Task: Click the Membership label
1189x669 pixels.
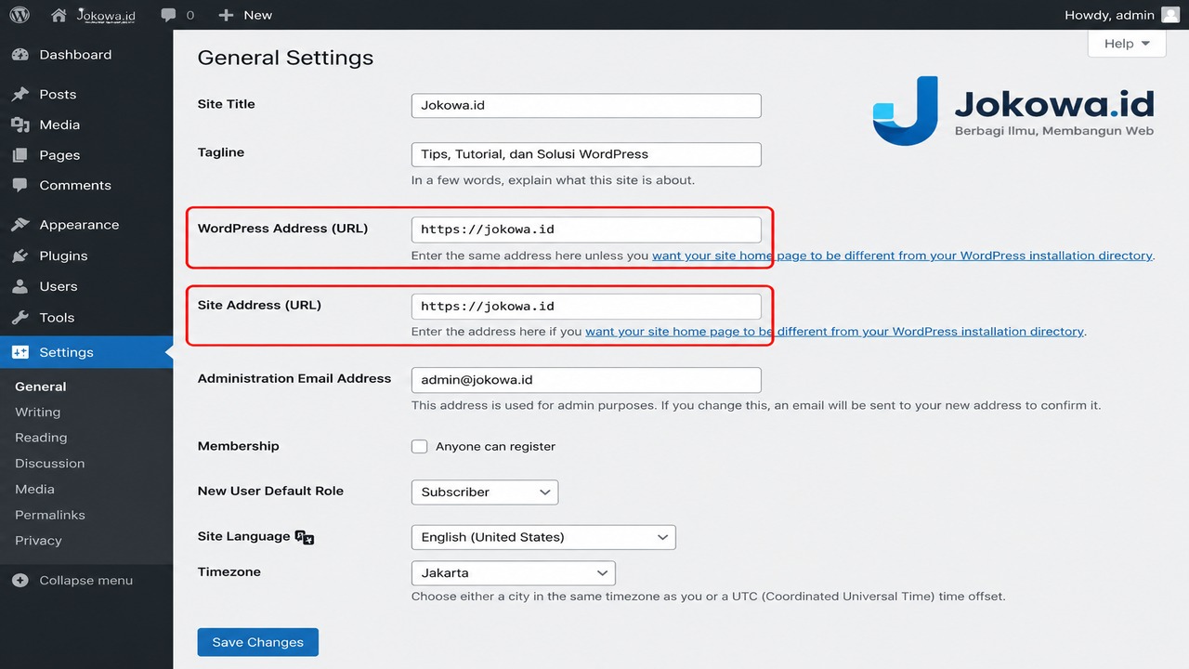Action: click(x=239, y=446)
